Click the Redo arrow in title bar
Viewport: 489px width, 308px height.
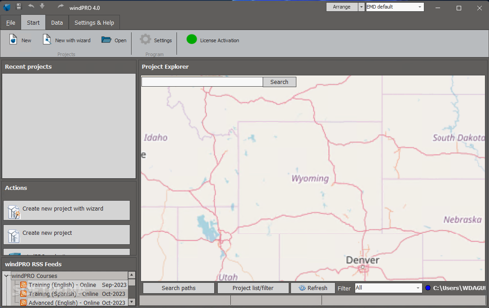point(61,6)
